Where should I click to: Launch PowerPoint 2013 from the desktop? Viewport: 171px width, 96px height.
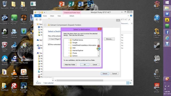[x=62, y=5]
